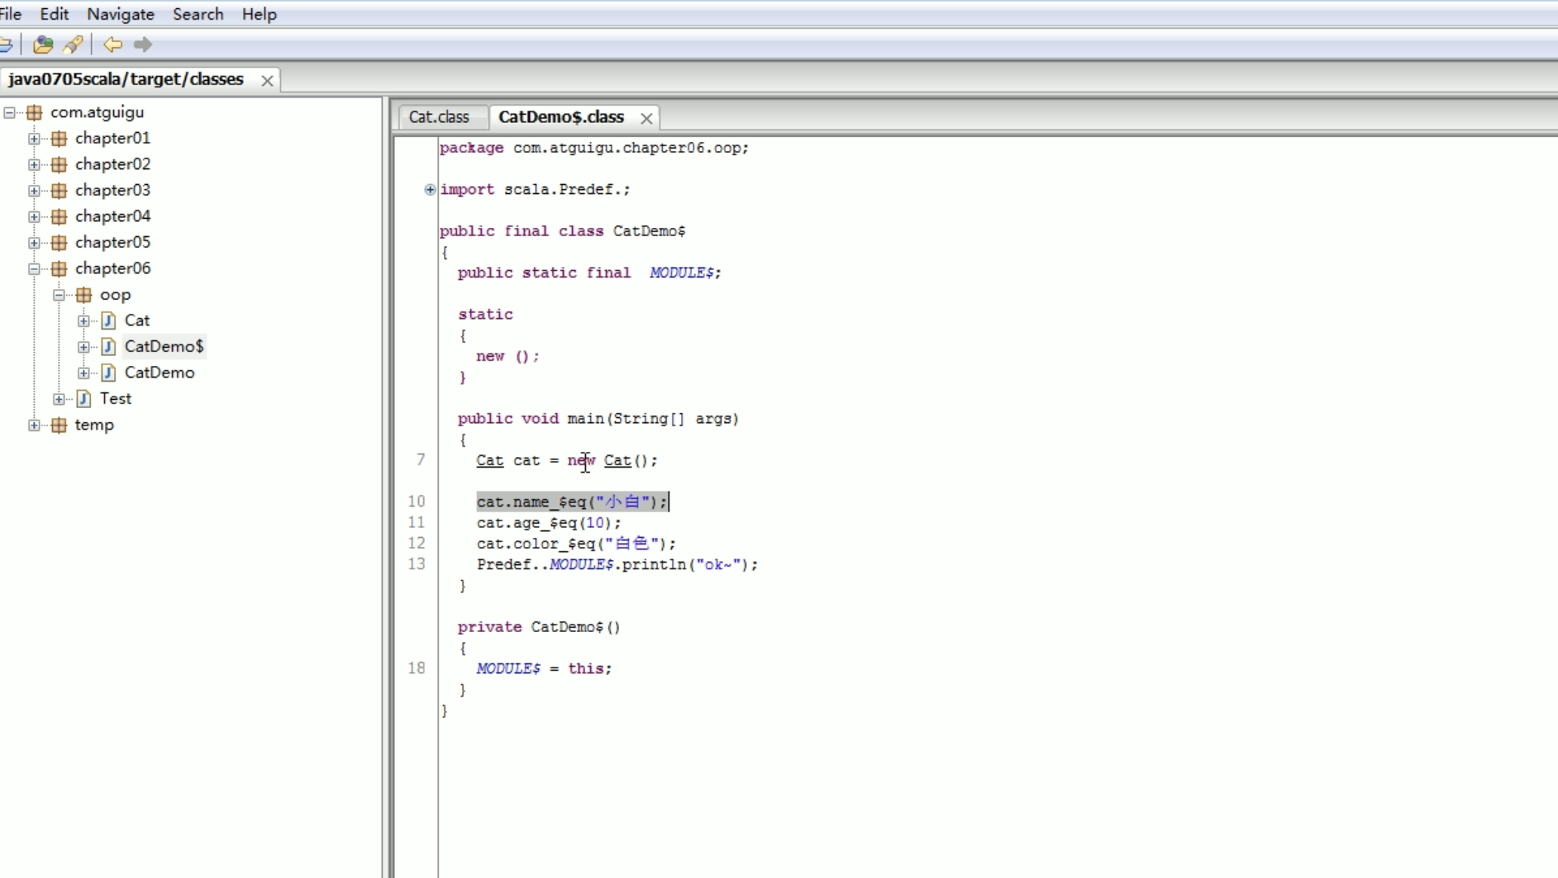This screenshot has height=878, width=1558.
Task: Click line number 18 in the gutter
Action: click(417, 668)
